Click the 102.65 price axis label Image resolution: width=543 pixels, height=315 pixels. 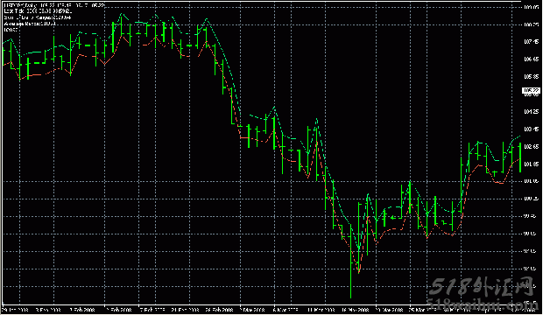532,146
